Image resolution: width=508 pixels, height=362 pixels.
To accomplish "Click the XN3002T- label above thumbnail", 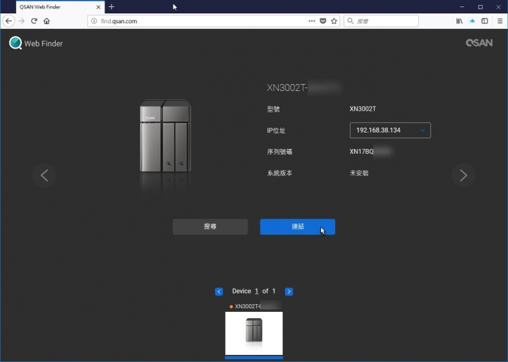I will click(x=248, y=306).
